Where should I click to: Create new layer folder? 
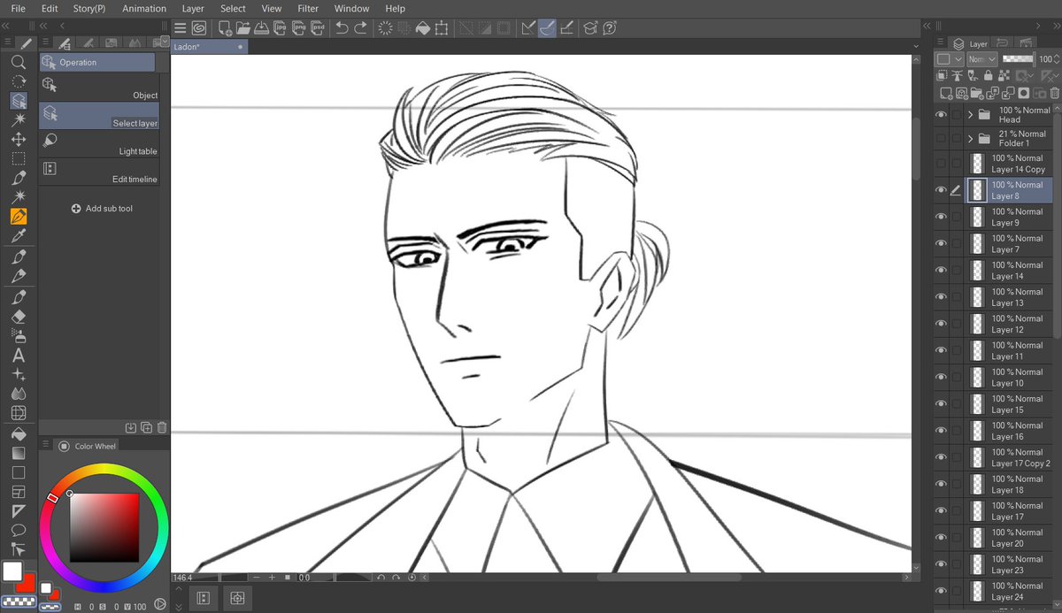[977, 92]
